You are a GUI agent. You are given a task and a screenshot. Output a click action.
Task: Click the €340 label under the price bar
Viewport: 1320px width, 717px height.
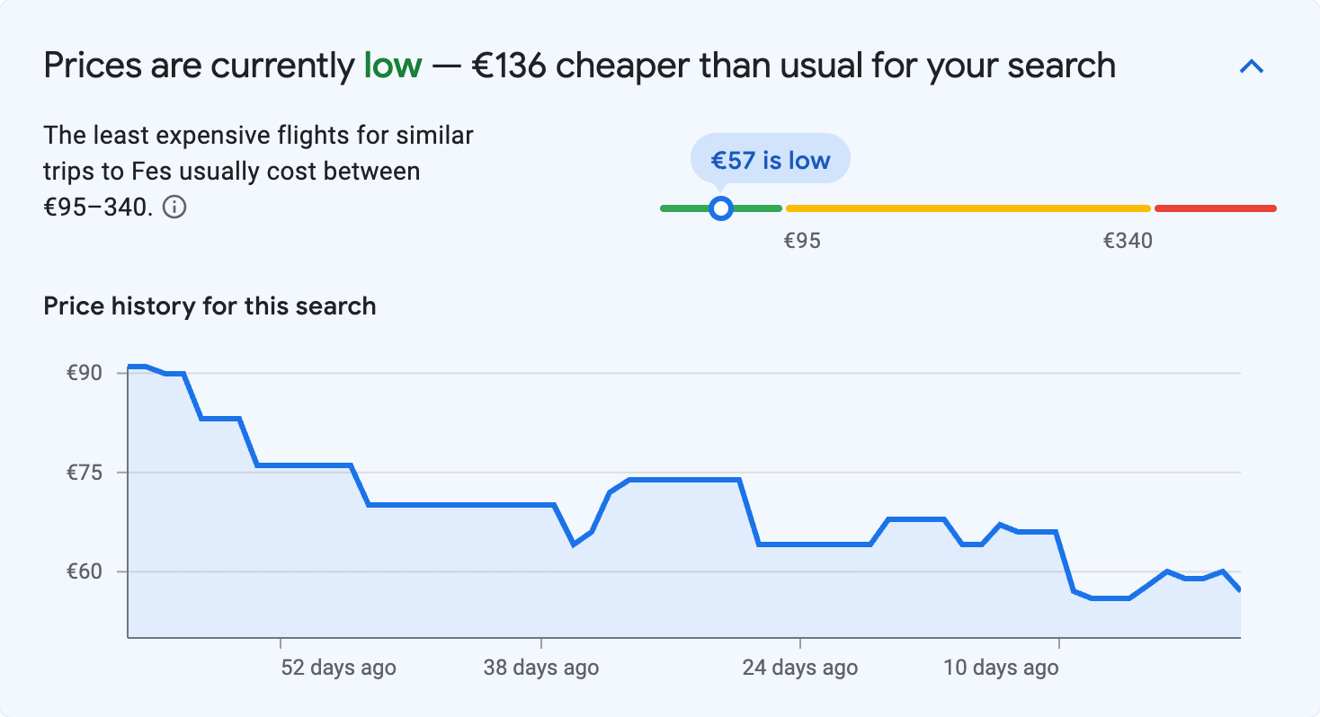pyautogui.click(x=1128, y=240)
